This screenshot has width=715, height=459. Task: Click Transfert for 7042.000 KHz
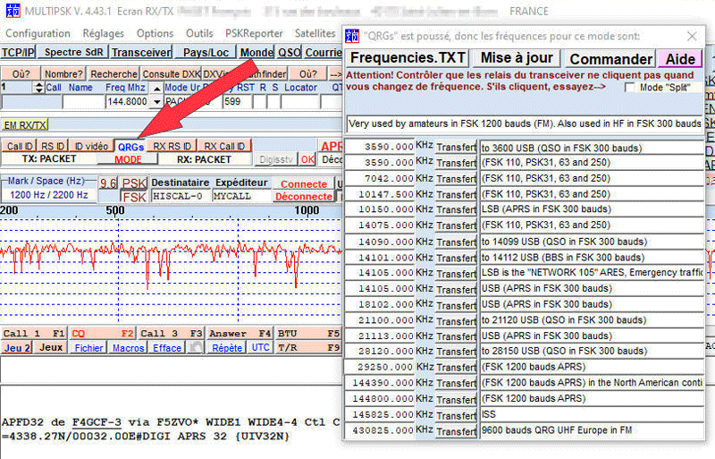[457, 179]
